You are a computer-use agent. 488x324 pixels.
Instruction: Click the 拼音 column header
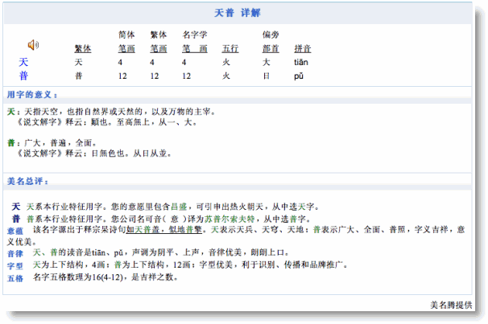point(303,48)
